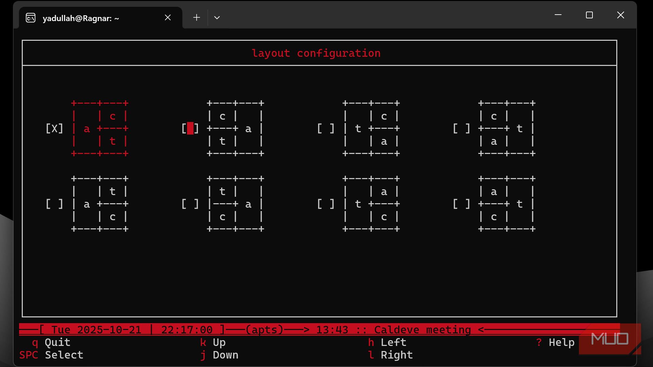
Task: Check the fourth top-row layout checkbox
Action: point(462,128)
